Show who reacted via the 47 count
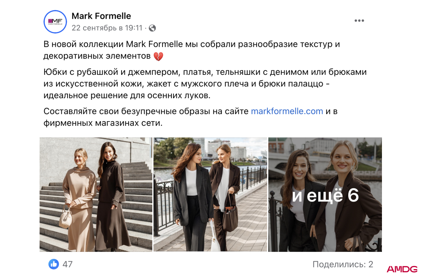The height and width of the screenshot is (279, 424). tap(67, 264)
